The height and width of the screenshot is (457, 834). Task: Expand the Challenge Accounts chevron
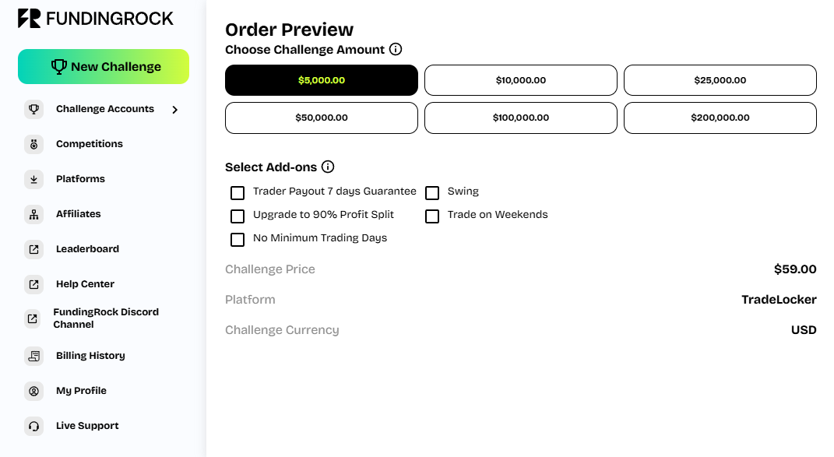point(175,110)
